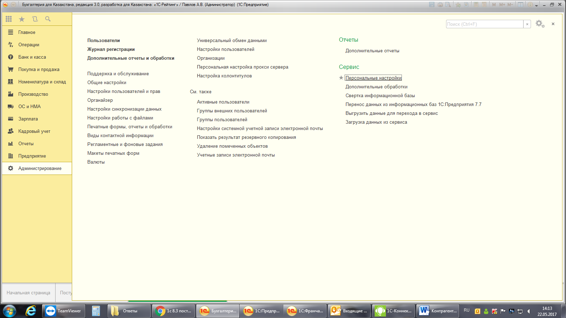566x318 pixels.
Task: Close the function menu panel
Action: tap(553, 24)
